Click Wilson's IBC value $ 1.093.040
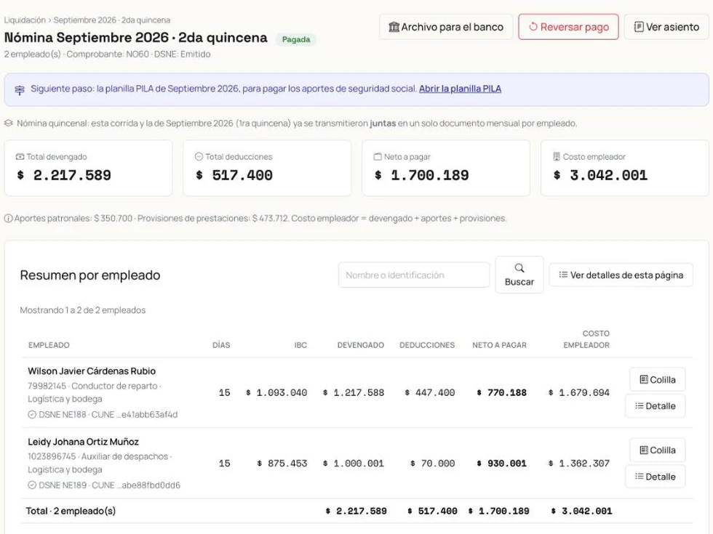The height and width of the screenshot is (534, 713). [x=276, y=393]
